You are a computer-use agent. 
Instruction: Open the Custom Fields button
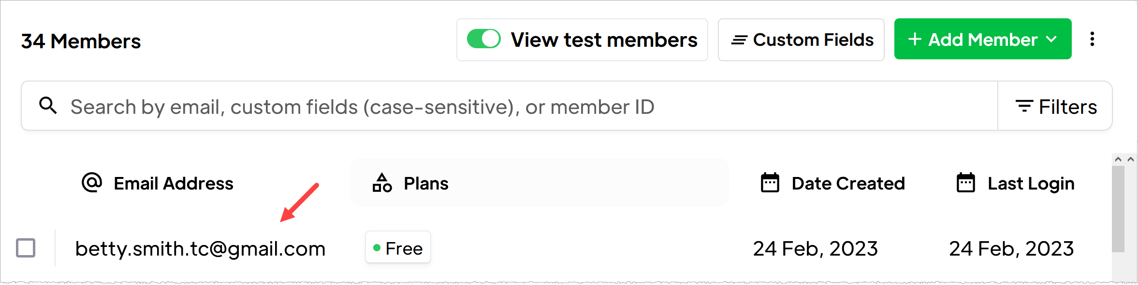pos(801,40)
